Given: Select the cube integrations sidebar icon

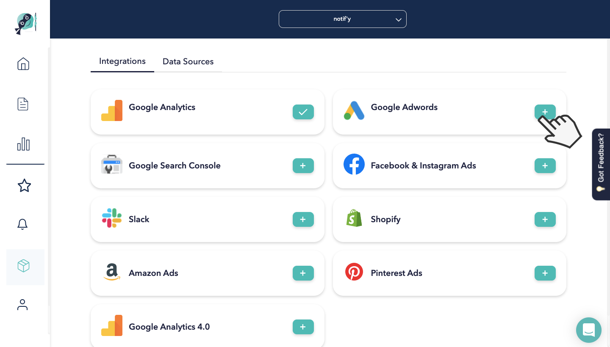Looking at the screenshot, I should [x=24, y=266].
